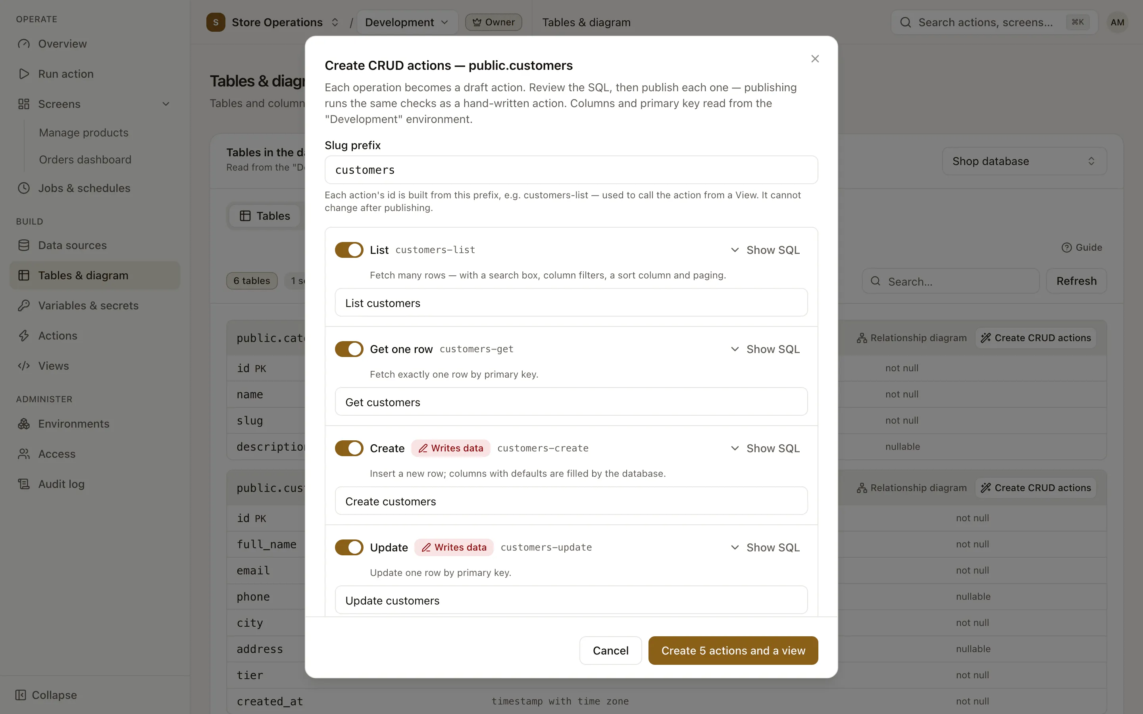This screenshot has height=714, width=1143.
Task: Disable the Update action toggle
Action: click(349, 547)
